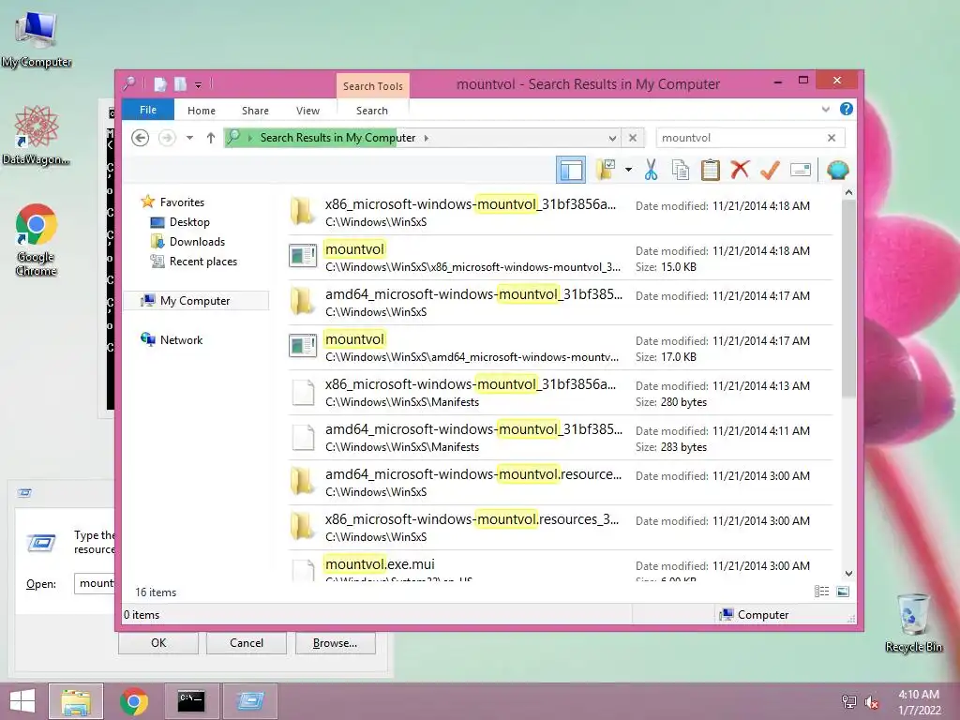
Task: Switch to large thumbnails view icon
Action: coord(843,591)
